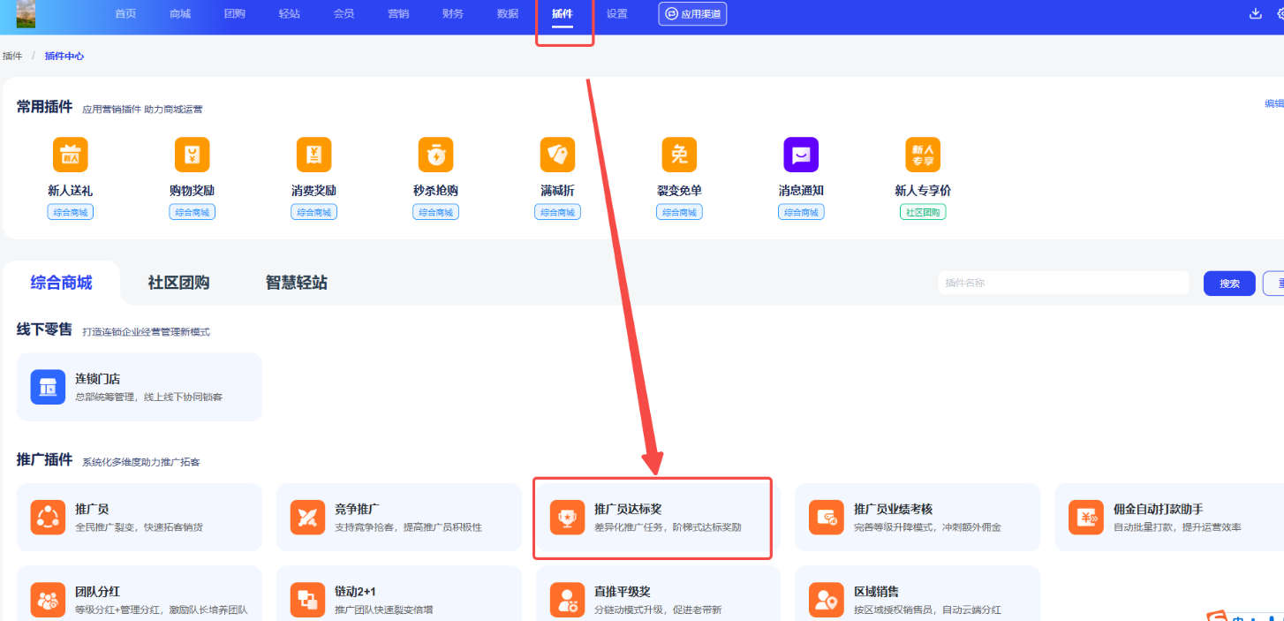Open the 竞争推广 plugin icon

coord(307,518)
